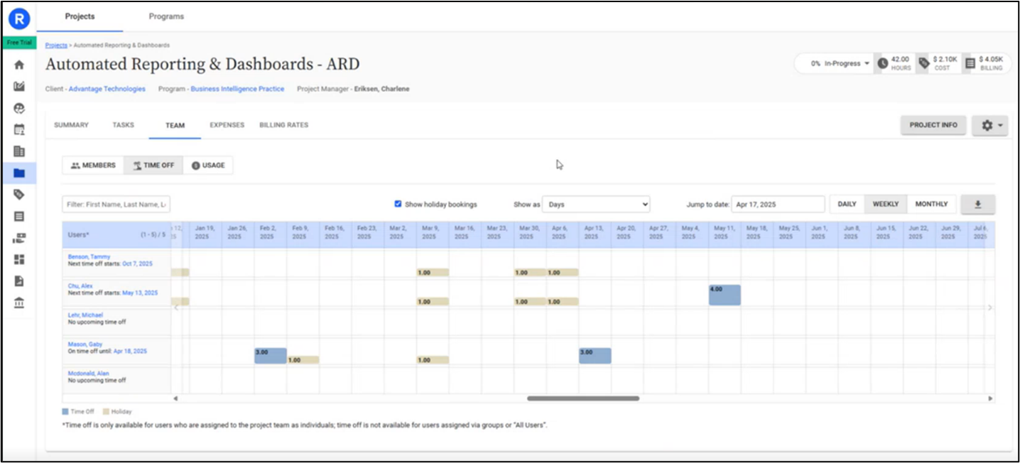The image size is (1020, 463).
Task: Click the clock icon beside 42.00 hours
Action: [x=882, y=63]
